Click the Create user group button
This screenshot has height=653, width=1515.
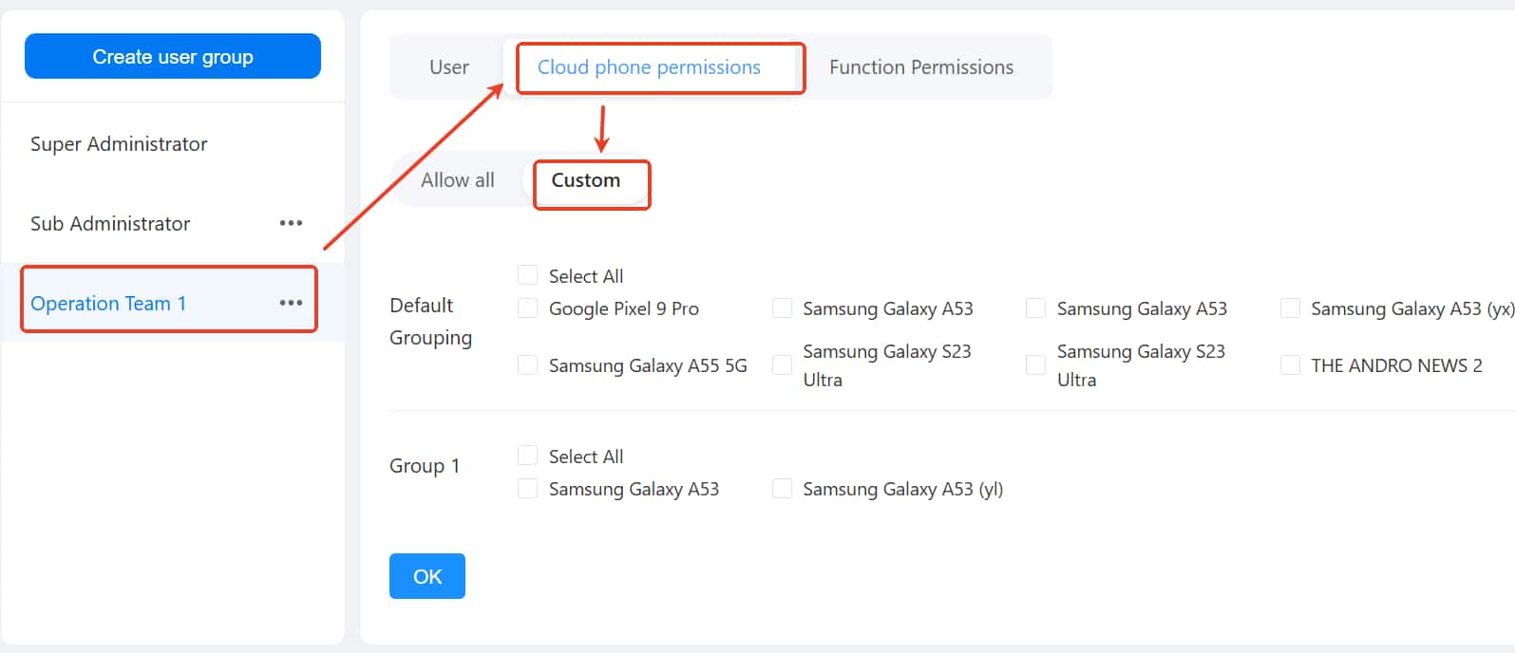173,57
